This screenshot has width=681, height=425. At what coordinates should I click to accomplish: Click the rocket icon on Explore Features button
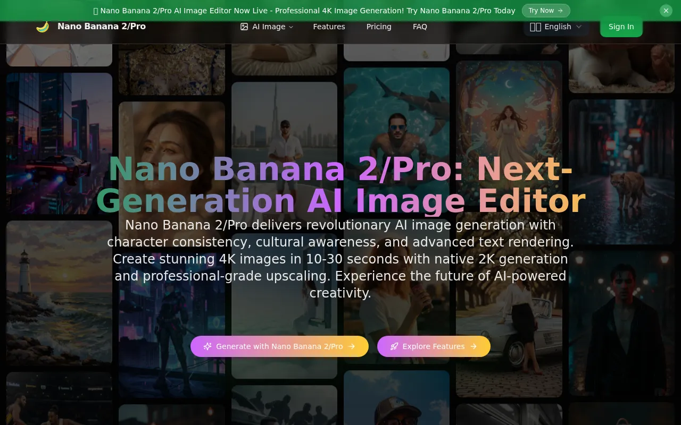tap(394, 346)
